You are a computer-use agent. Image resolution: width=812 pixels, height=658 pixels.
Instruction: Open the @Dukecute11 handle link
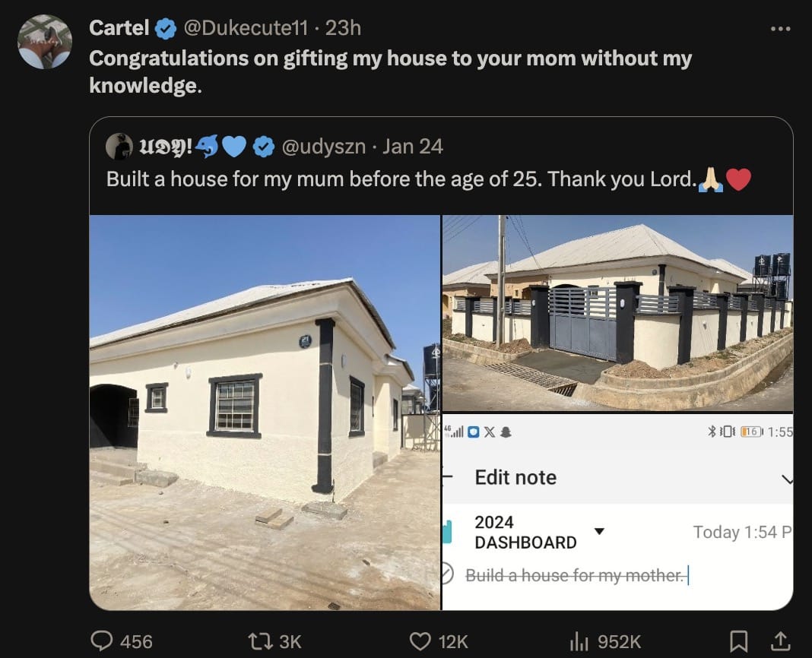point(246,28)
